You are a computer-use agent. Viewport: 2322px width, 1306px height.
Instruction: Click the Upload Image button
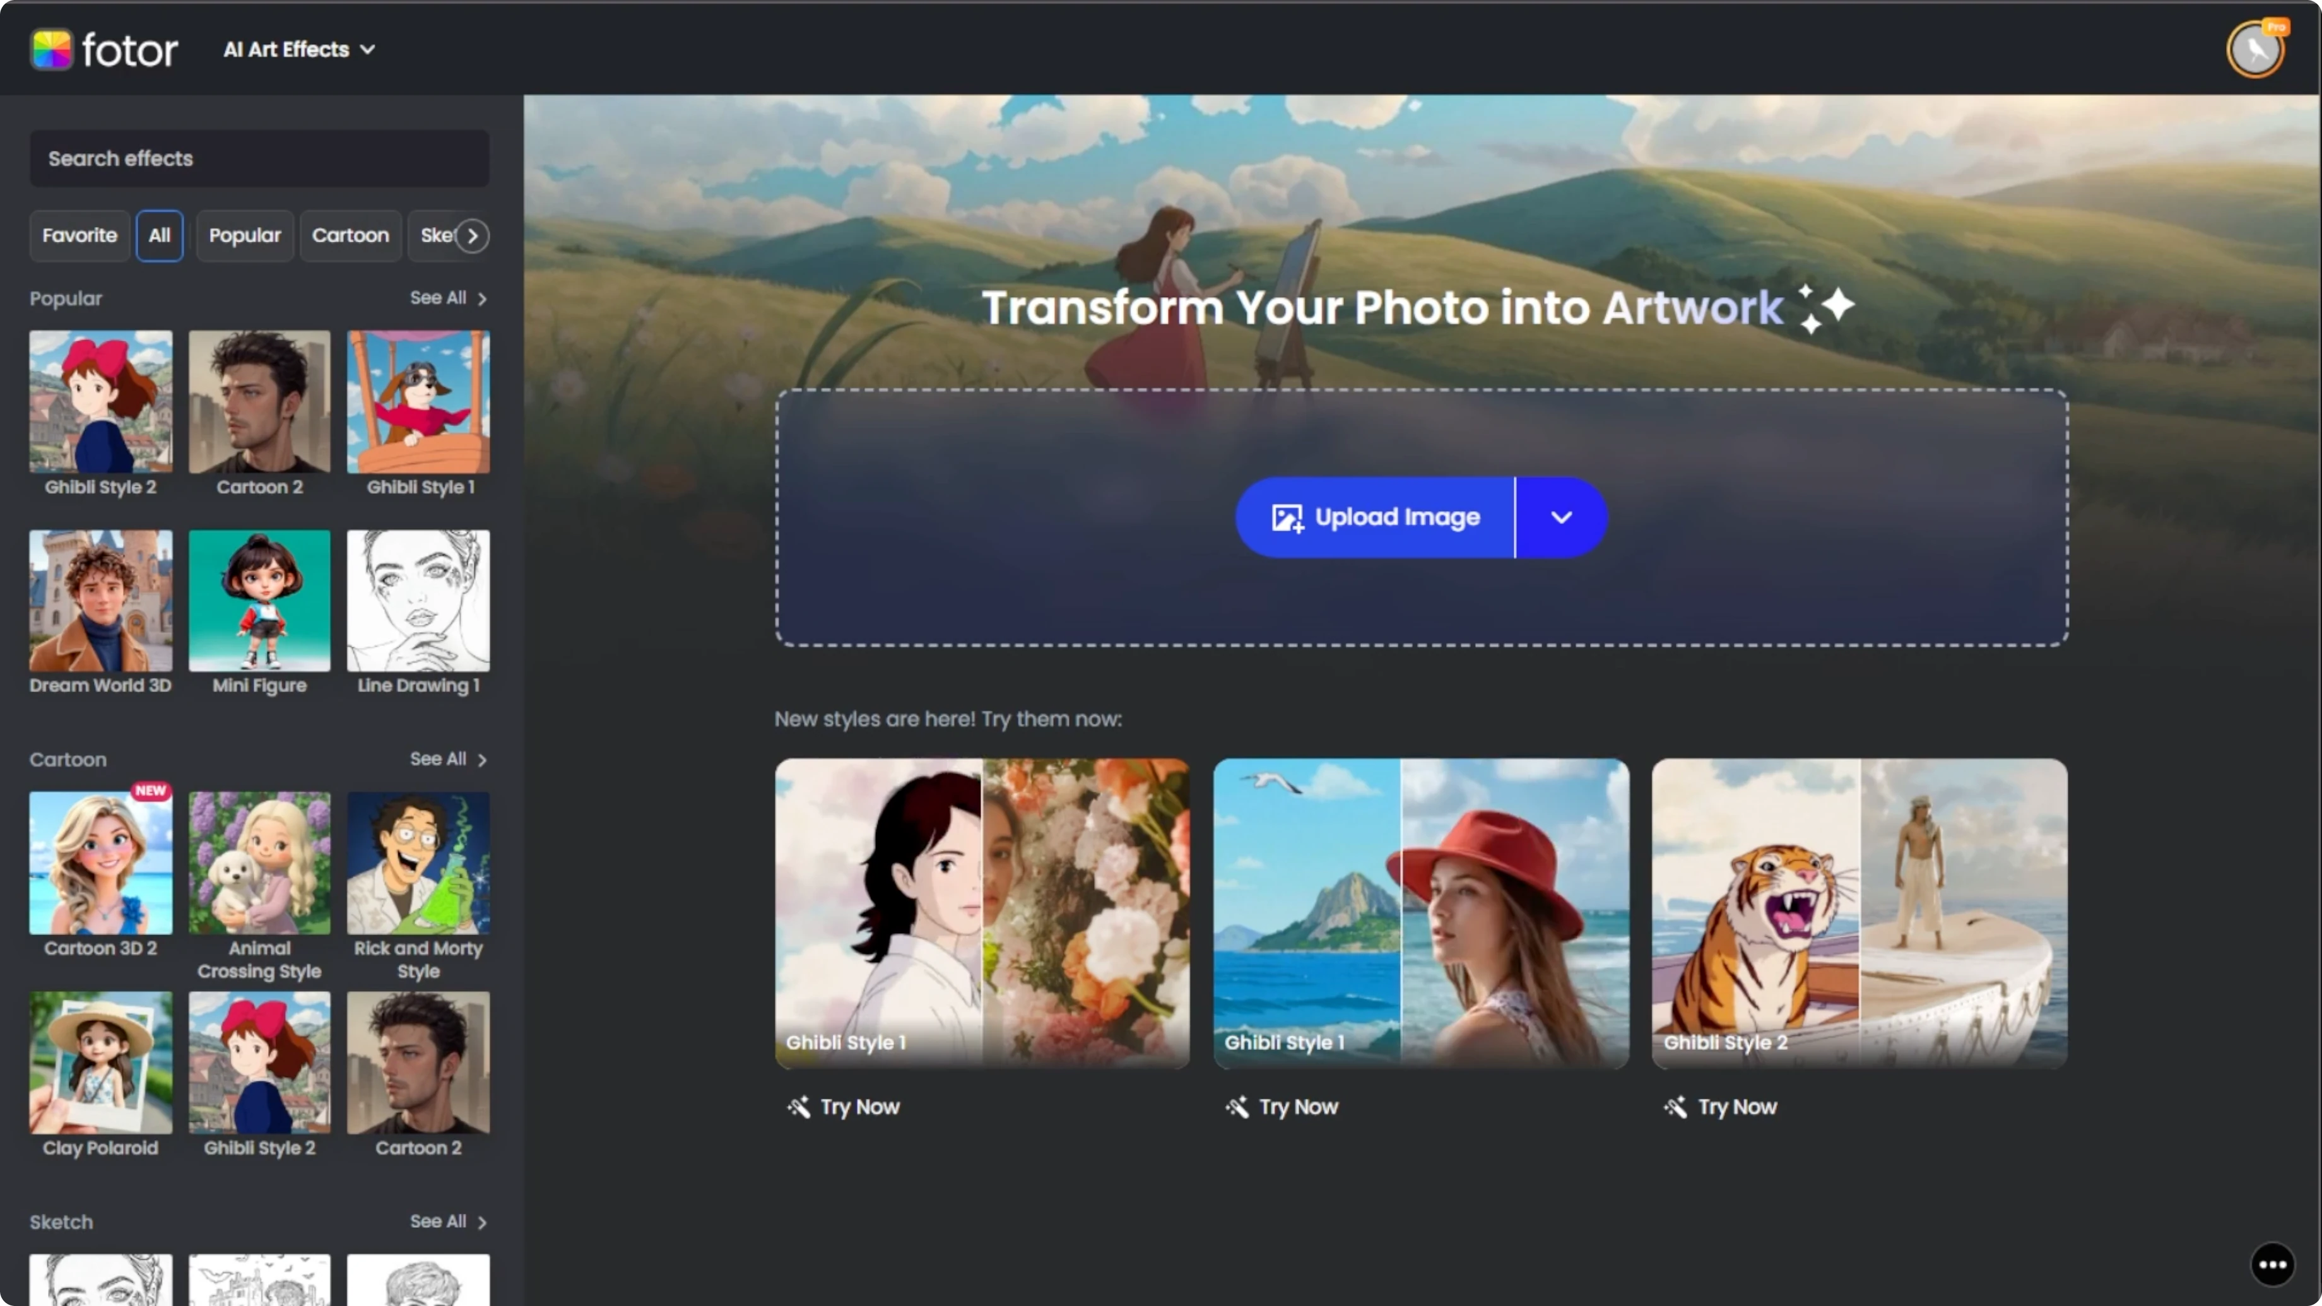click(1376, 517)
